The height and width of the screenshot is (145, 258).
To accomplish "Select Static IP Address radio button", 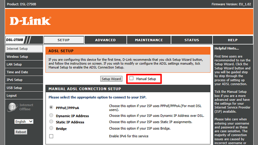I will [51, 122].
